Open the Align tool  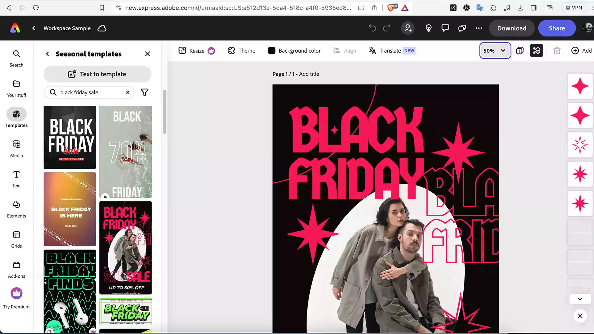point(344,51)
